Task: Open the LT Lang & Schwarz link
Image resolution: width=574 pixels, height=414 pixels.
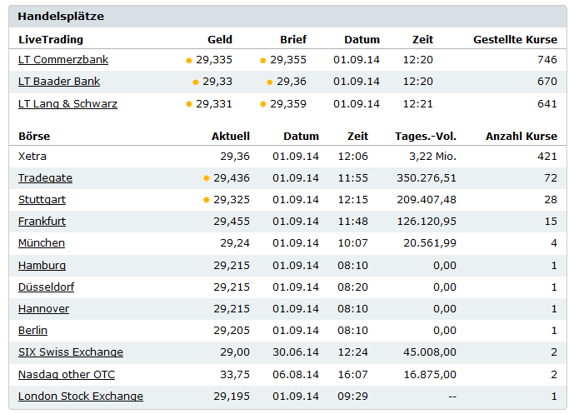Action: 67,104
